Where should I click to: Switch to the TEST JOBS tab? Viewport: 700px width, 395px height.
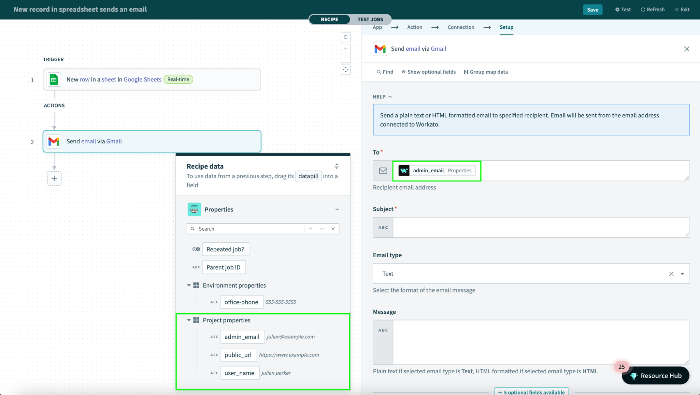click(x=370, y=19)
